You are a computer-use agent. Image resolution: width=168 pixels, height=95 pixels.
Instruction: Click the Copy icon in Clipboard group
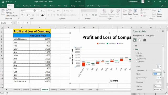pyautogui.click(x=7, y=13)
